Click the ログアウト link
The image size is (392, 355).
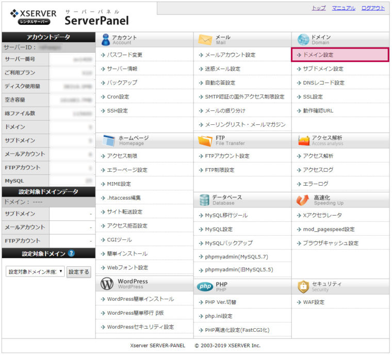pos(373,8)
